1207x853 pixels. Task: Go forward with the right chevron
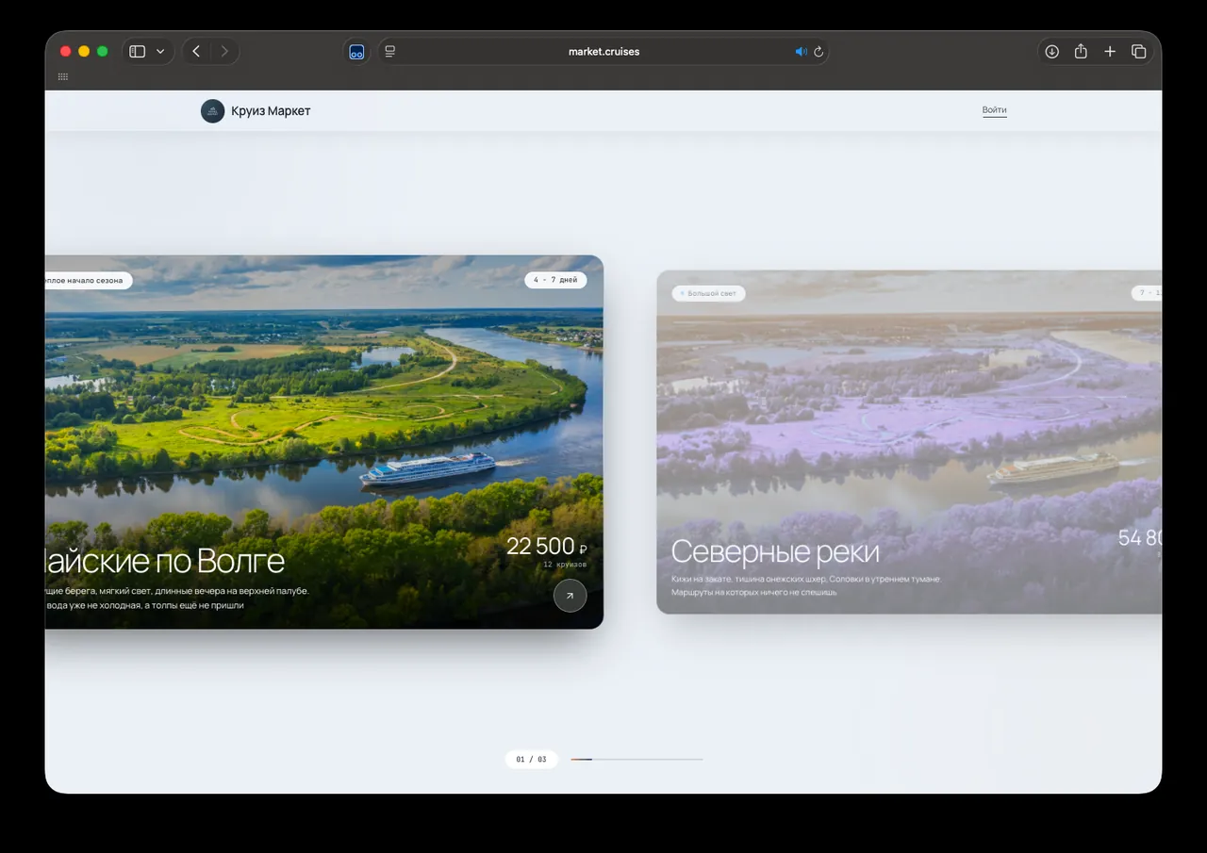click(224, 52)
